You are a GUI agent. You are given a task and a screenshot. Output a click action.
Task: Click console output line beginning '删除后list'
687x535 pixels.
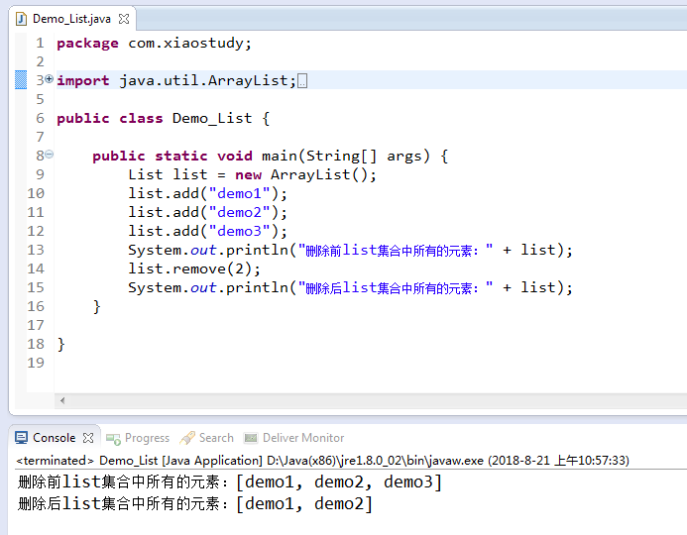click(195, 504)
